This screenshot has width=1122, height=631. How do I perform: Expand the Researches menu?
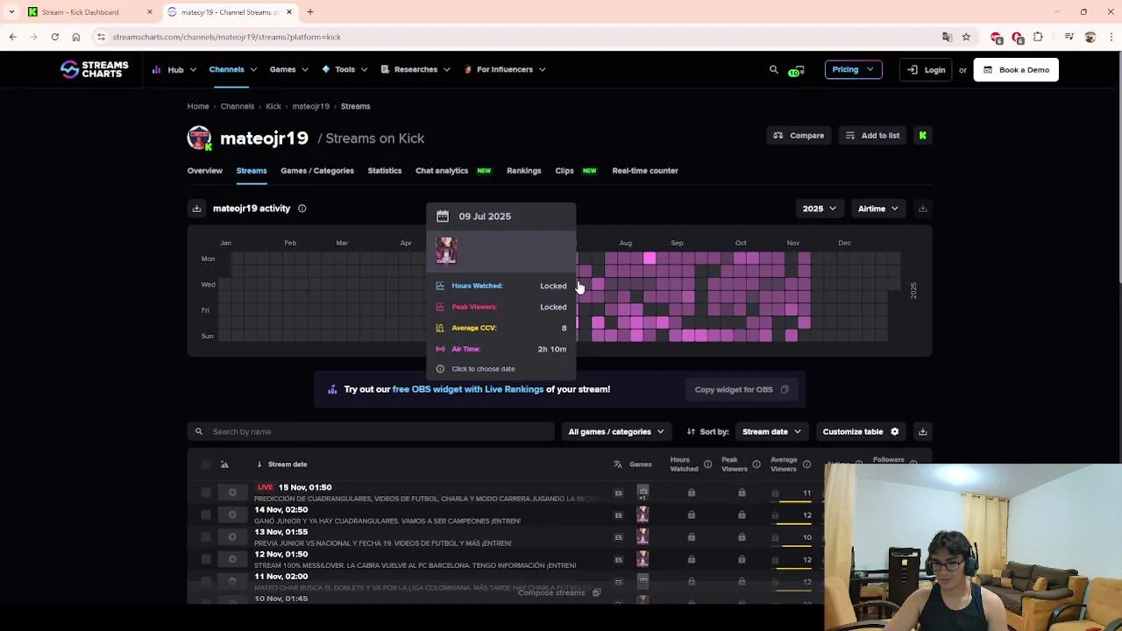click(x=415, y=69)
